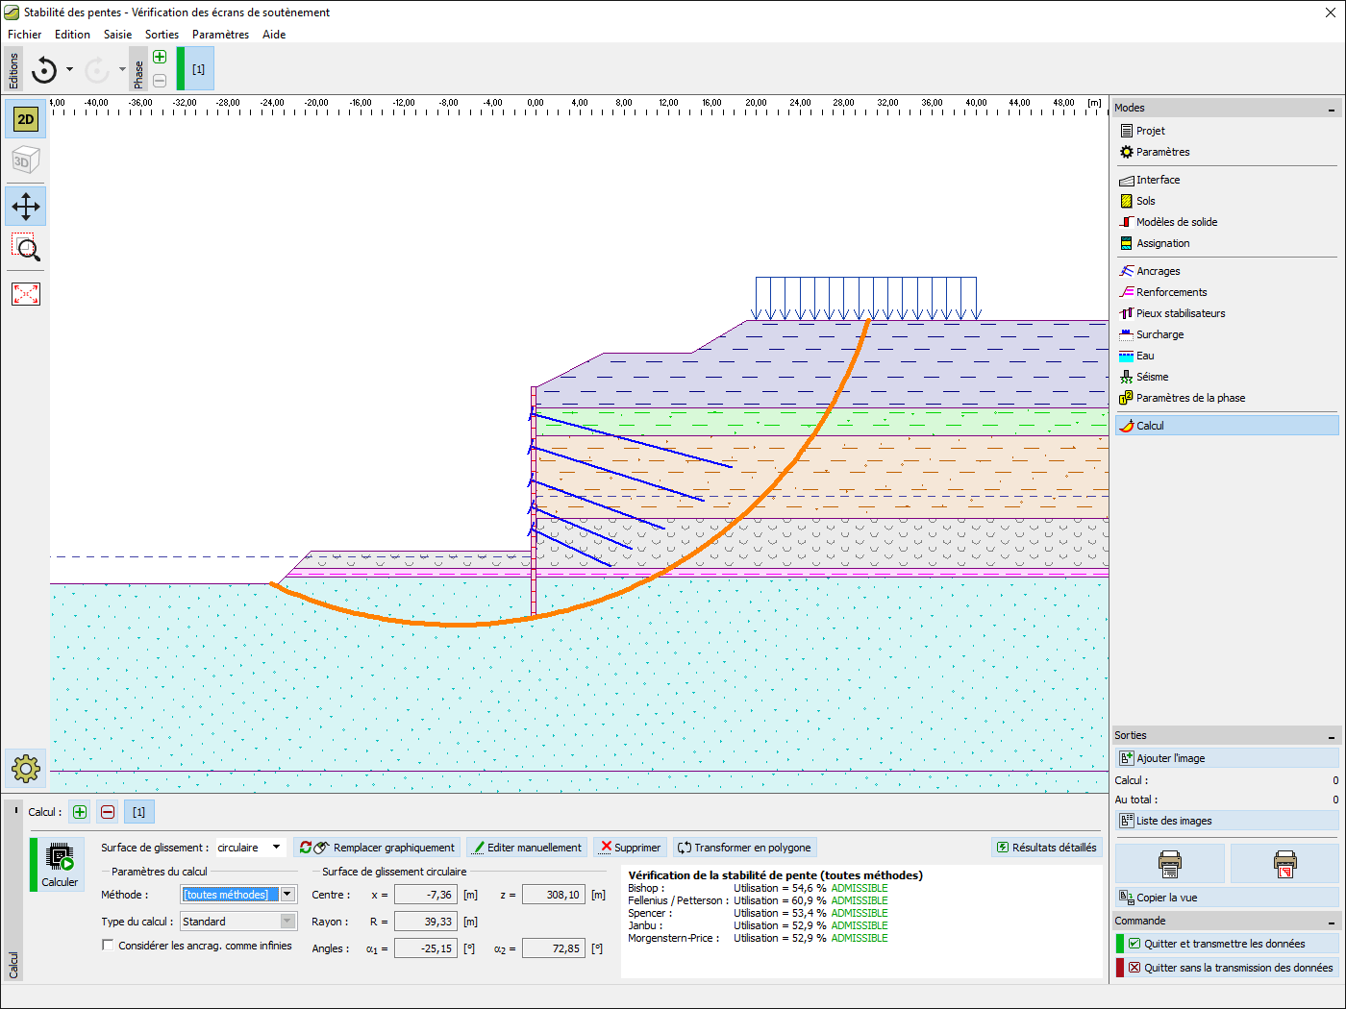
Task: Open the undo history dropdown arrow
Action: point(69,69)
